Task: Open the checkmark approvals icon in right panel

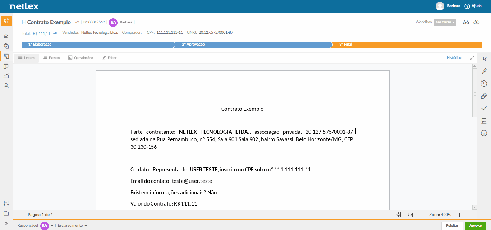Action: coord(484,108)
